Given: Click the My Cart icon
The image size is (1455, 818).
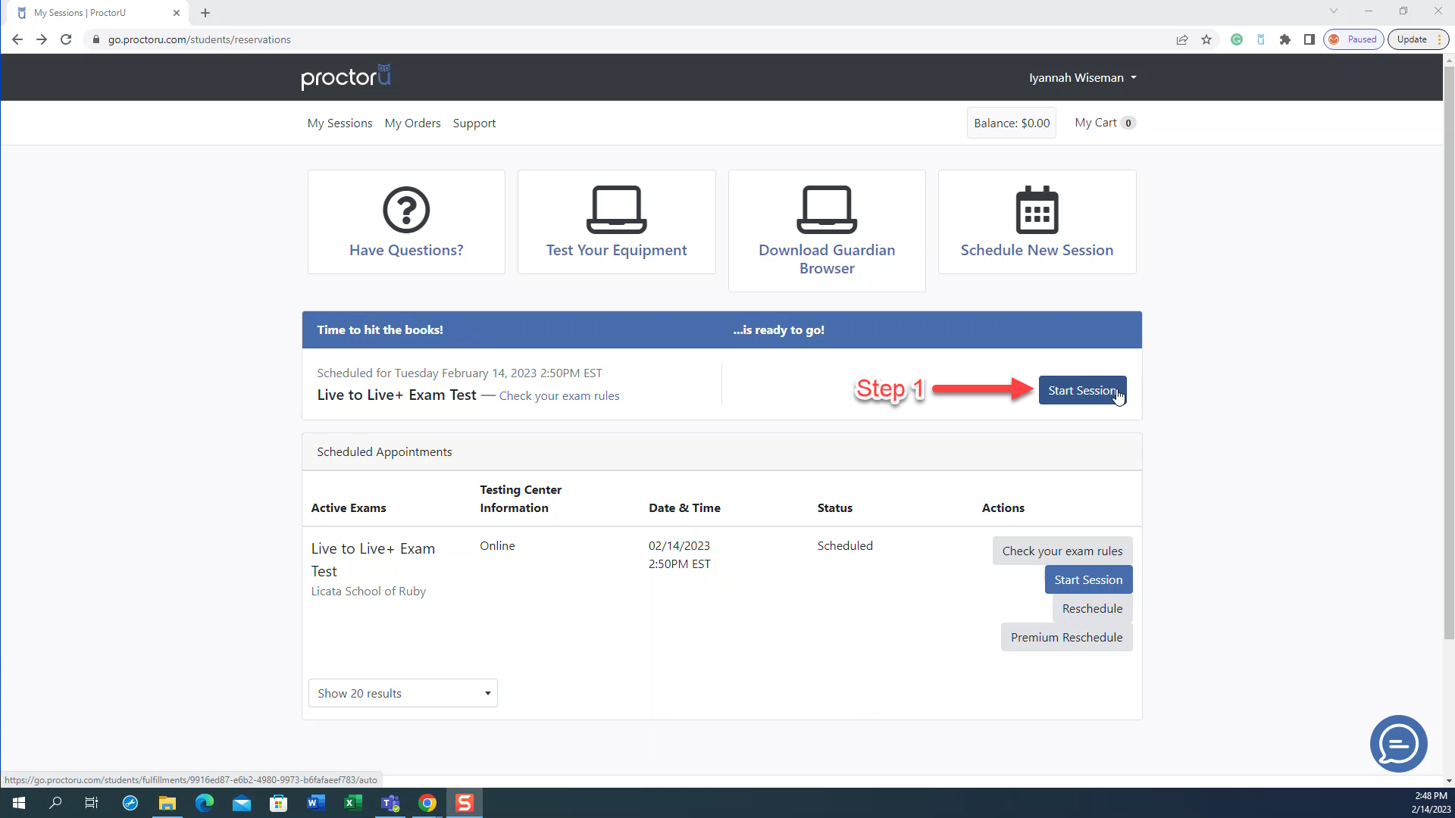Looking at the screenshot, I should tap(1105, 122).
